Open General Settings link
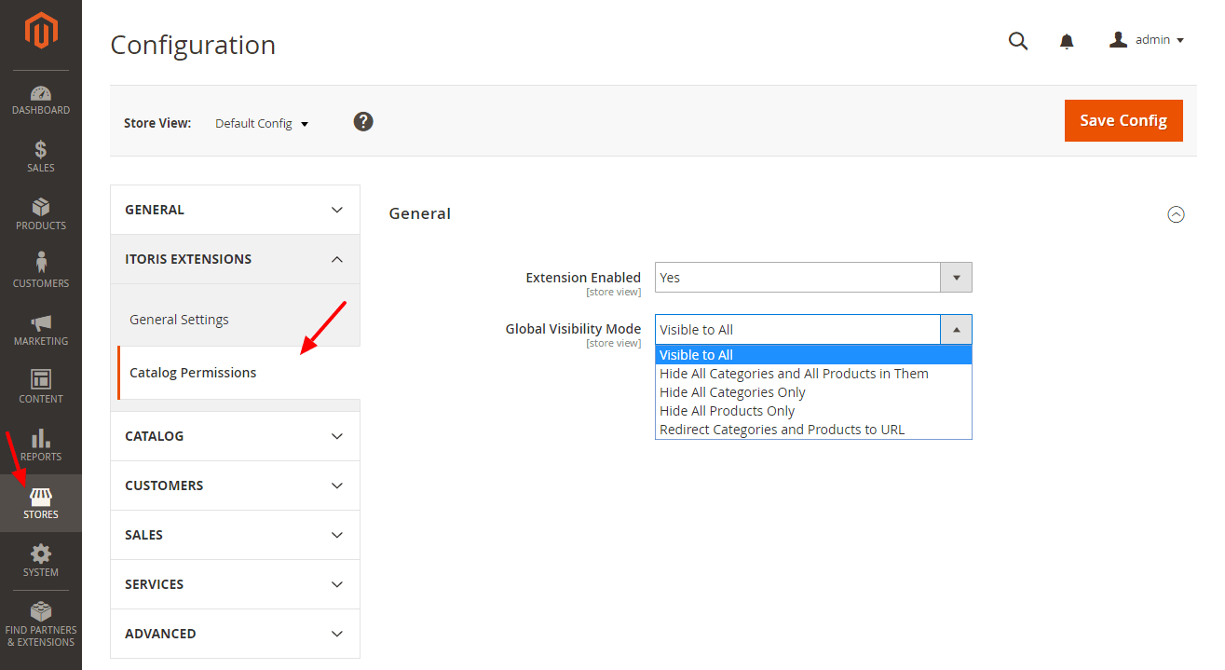This screenshot has height=670, width=1225. [x=179, y=320]
